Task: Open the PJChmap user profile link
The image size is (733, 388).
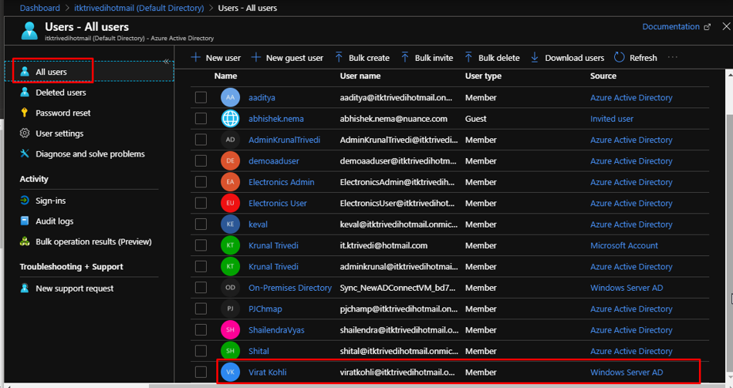Action: click(265, 309)
